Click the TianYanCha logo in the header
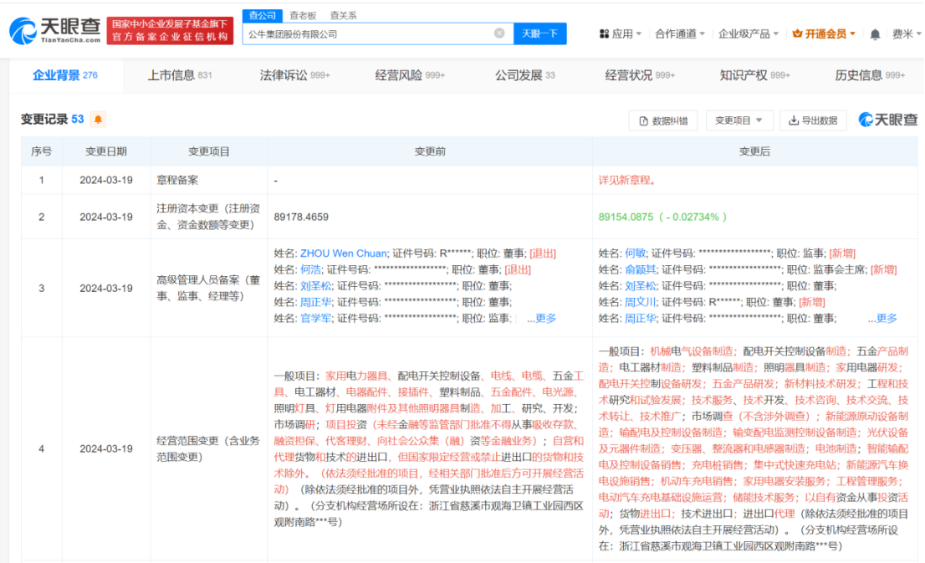 point(55,30)
